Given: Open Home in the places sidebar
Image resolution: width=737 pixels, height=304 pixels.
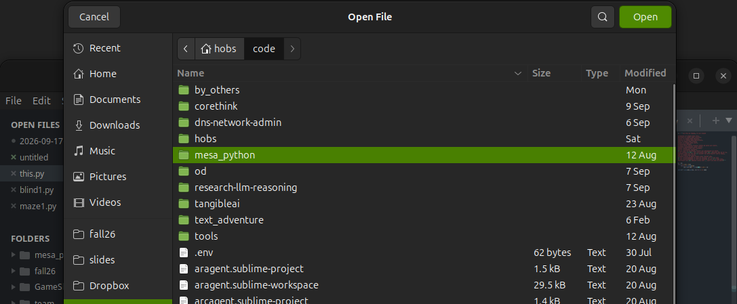Looking at the screenshot, I should [118, 74].
